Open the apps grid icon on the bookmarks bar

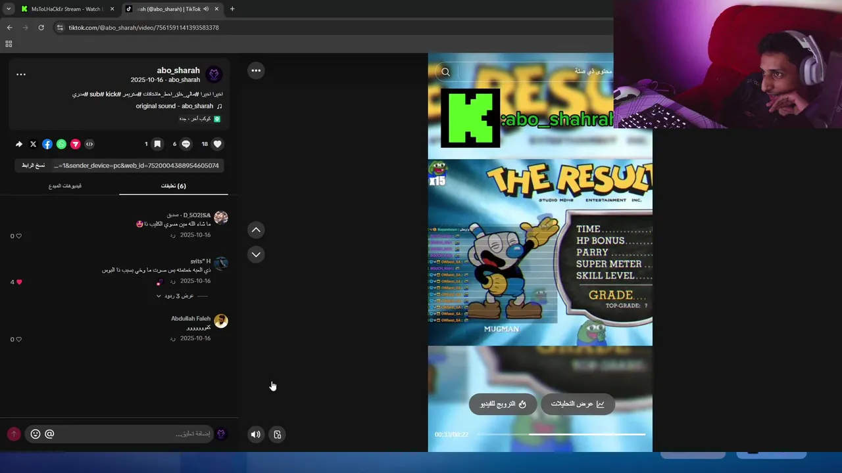point(9,44)
